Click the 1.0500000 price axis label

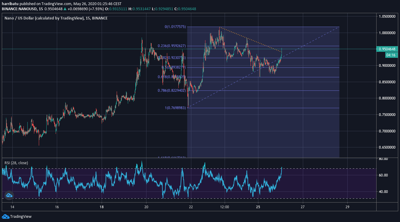[x=386, y=16]
